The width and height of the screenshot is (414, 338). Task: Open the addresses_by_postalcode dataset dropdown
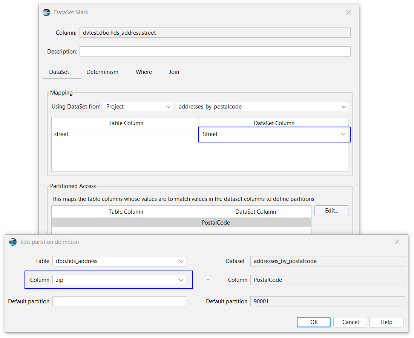point(262,107)
